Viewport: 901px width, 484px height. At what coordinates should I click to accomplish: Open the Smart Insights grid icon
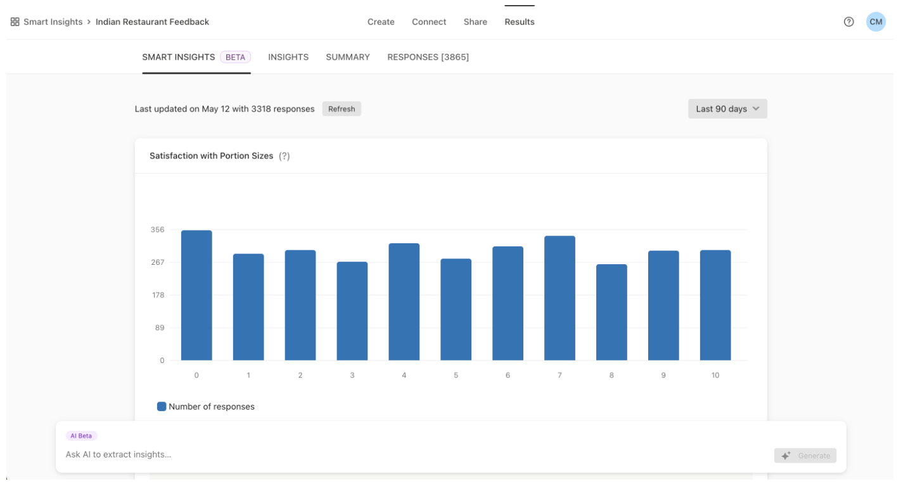15,22
